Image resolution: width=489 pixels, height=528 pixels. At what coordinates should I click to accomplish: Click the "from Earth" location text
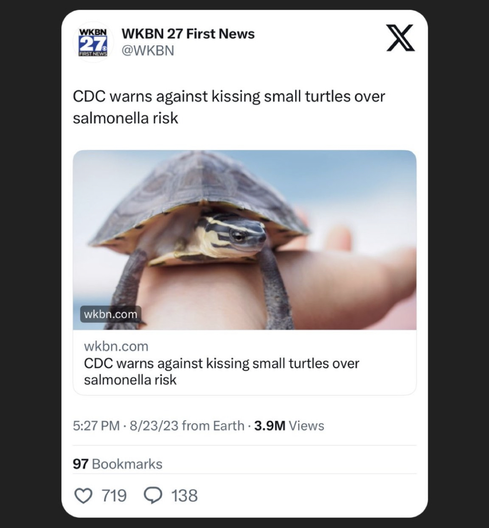(x=213, y=426)
